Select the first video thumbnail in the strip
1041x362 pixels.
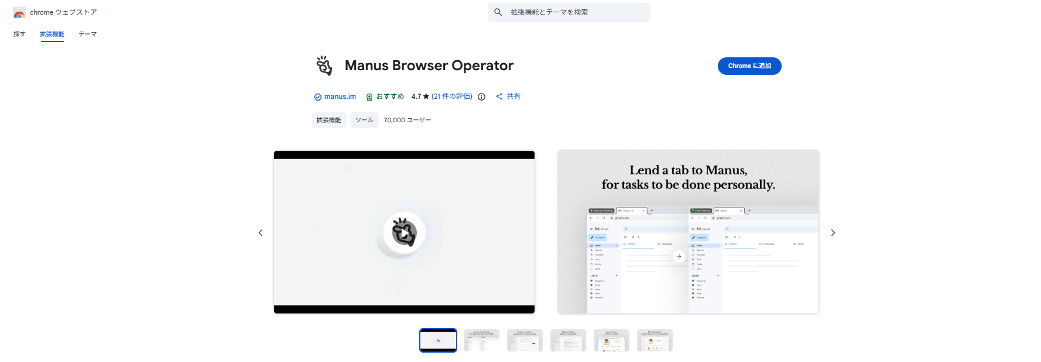[438, 340]
